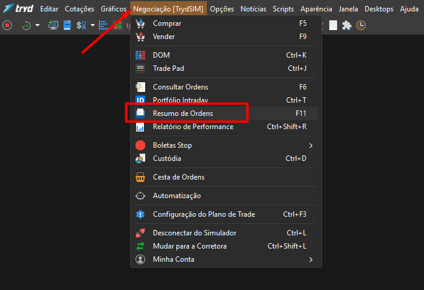The width and height of the screenshot is (424, 290).
Task: Choose Minha Conta menu item
Action: click(225, 259)
